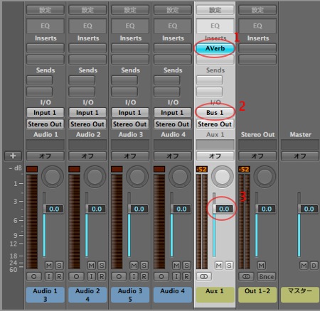Open settings button above Audio 1
320x311 pixels.
46,10
